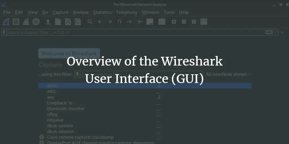Toggle auto scroll during live capture
This screenshot has height=144, width=289.
click(150, 22)
